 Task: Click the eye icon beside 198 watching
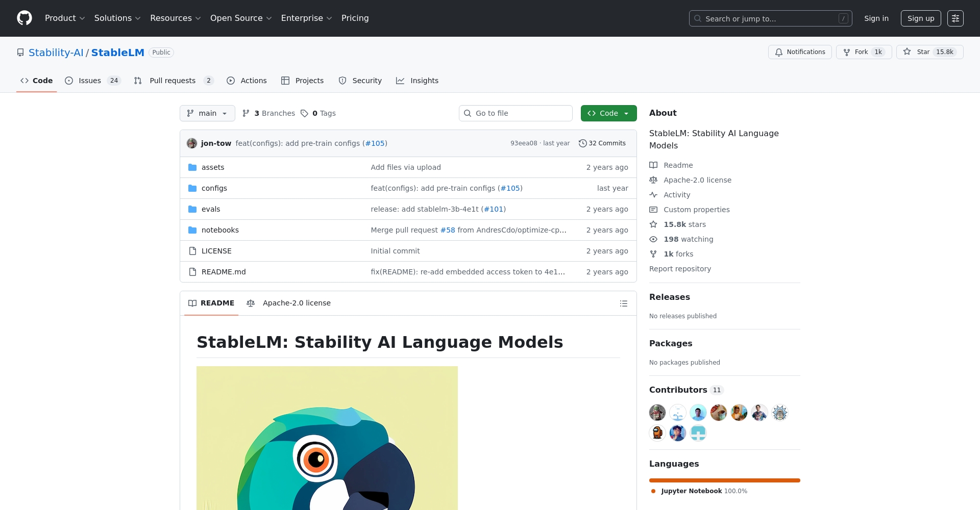[x=653, y=239]
